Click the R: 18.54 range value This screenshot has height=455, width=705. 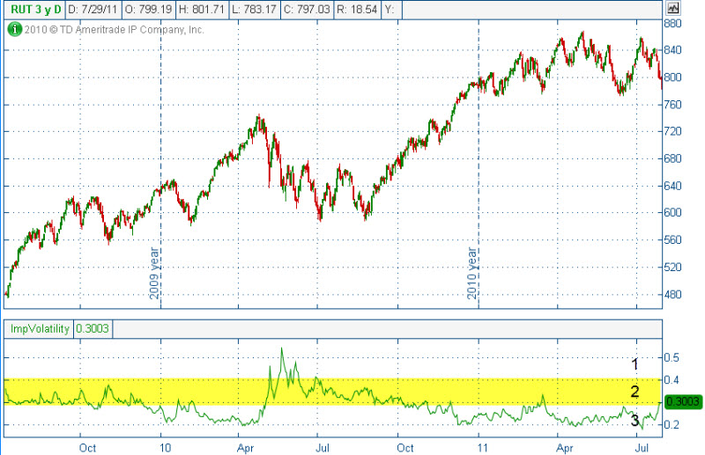coord(357,10)
